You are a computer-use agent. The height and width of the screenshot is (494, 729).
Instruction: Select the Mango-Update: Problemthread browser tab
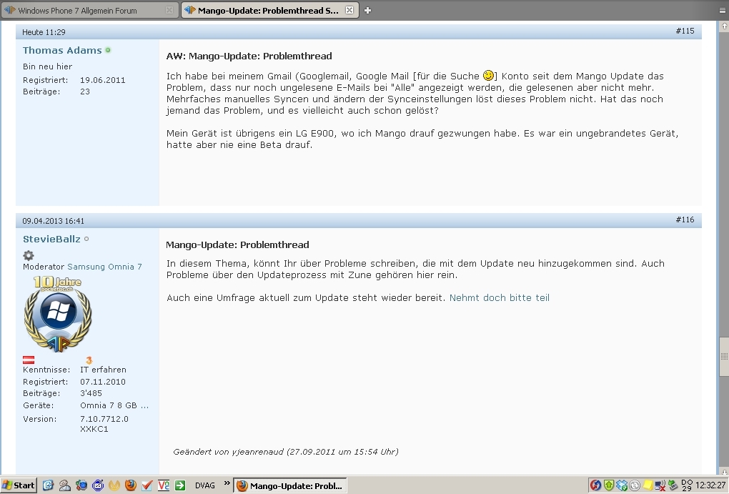(269, 10)
